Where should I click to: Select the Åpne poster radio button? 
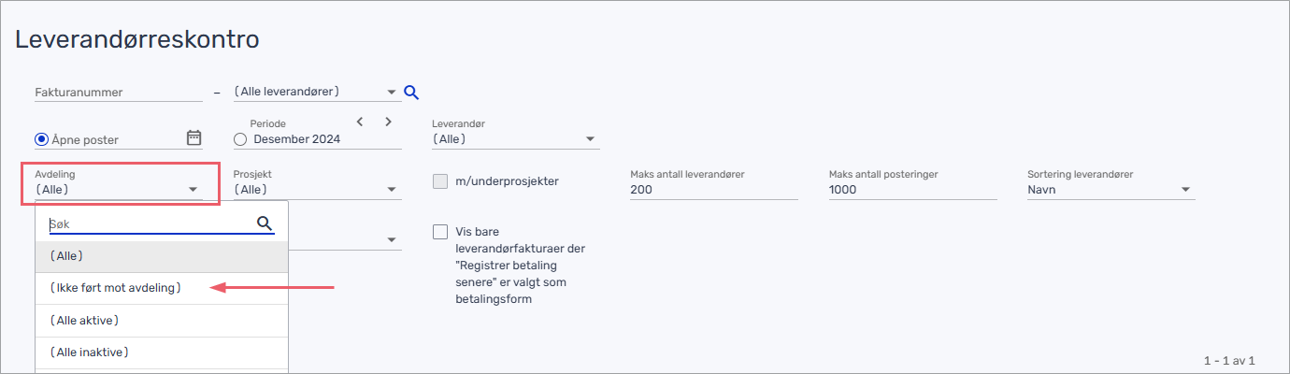point(42,139)
